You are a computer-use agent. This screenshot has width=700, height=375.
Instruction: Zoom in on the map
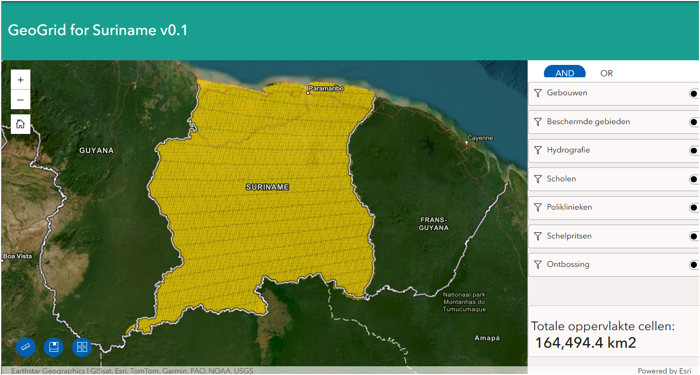point(21,80)
